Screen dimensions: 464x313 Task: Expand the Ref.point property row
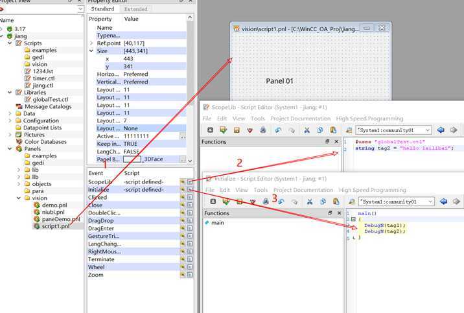(91, 43)
